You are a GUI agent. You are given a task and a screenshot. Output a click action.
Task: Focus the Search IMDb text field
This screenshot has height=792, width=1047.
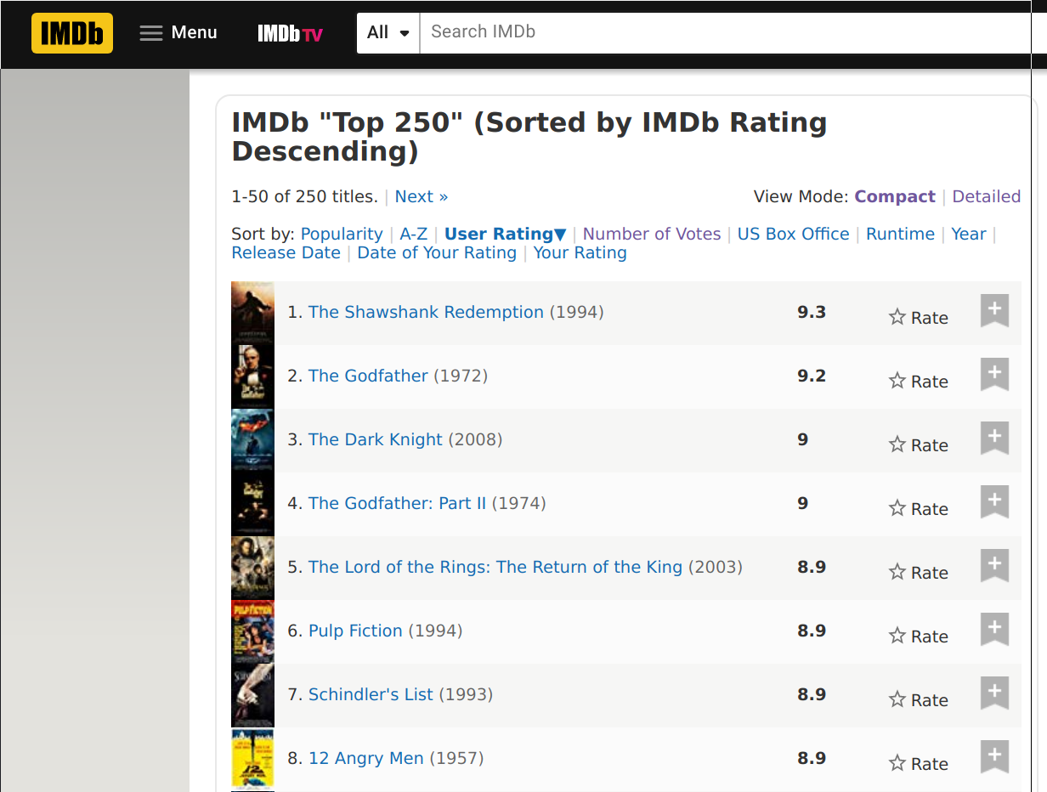pyautogui.click(x=722, y=32)
